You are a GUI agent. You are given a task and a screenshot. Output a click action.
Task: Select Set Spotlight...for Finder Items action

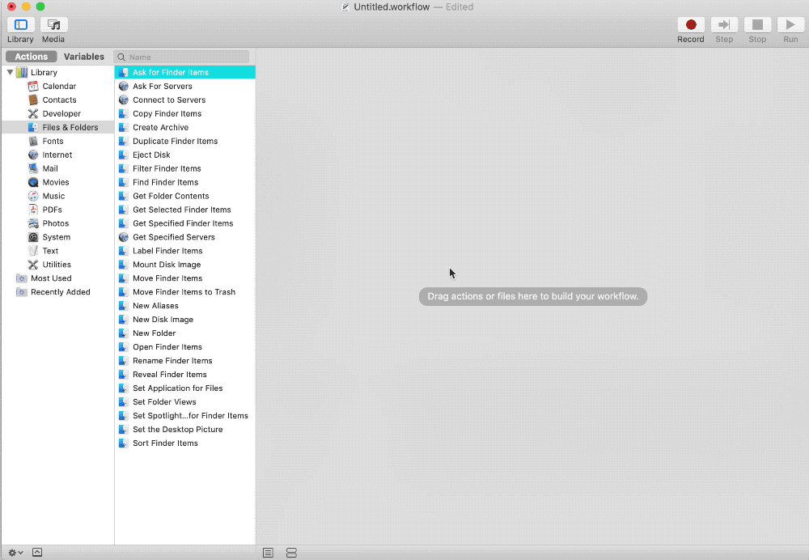pyautogui.click(x=185, y=416)
